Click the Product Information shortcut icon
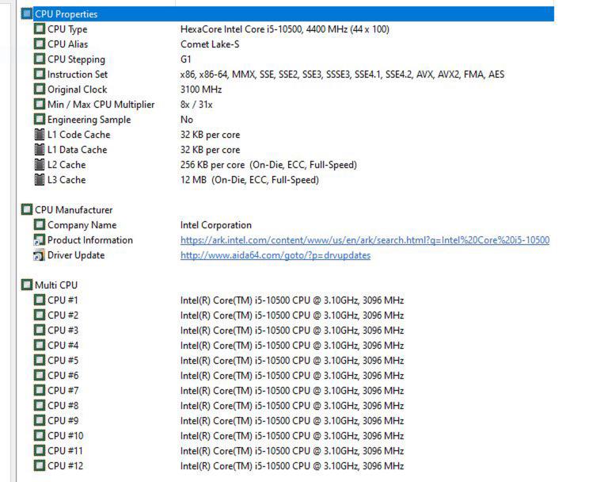 [x=39, y=239]
